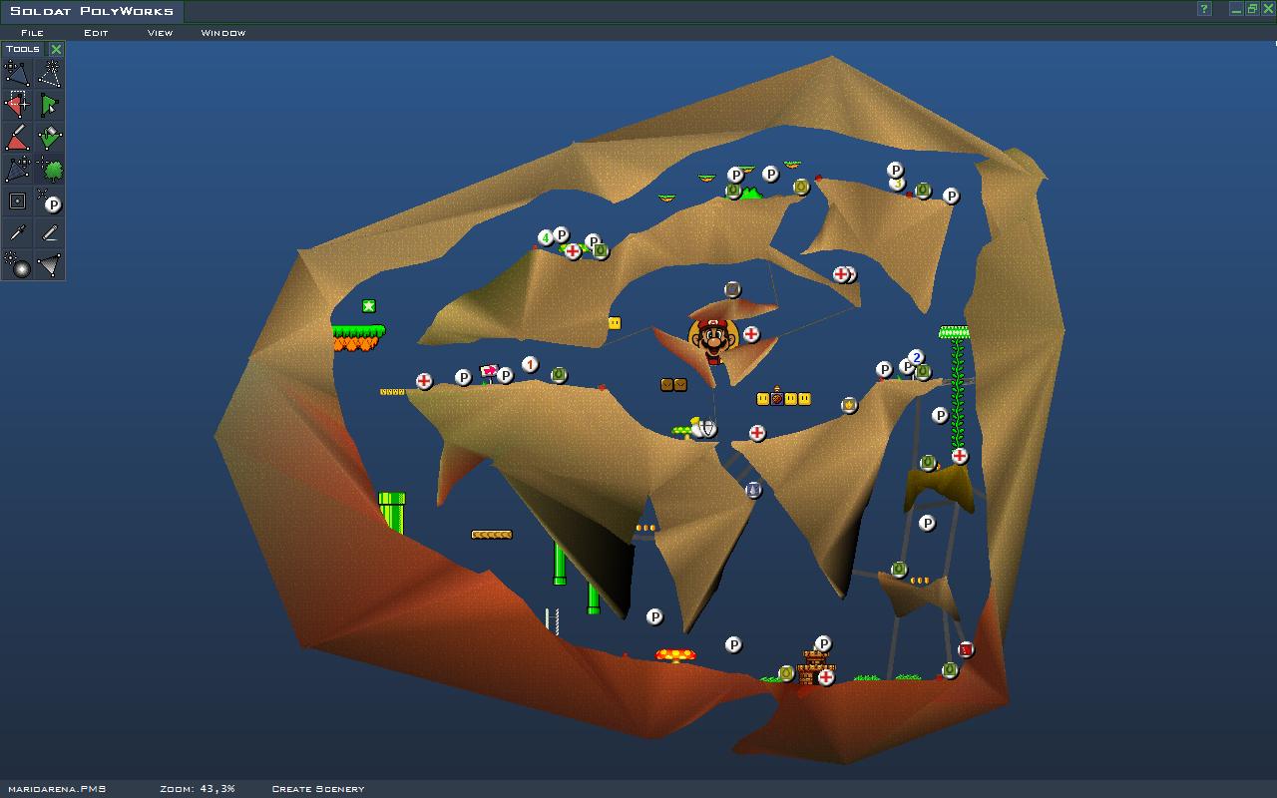
Task: Select the red vertex color pencil tool
Action: point(17,137)
